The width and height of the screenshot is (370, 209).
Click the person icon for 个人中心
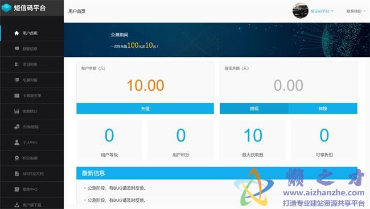pos(17,143)
